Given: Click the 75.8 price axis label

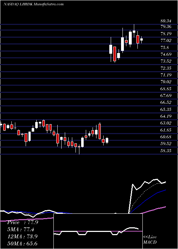Looking at the screenshot, I should click(165, 47).
